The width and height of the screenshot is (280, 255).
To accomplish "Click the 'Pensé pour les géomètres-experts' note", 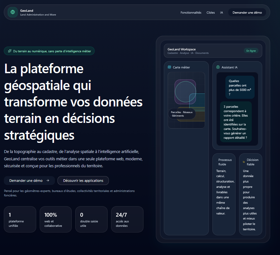I will click(69, 193).
